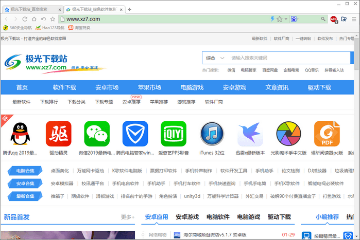Click the page vertical scrollbar thumb
Image resolution: width=360 pixels, height=240 pixels.
pyautogui.click(x=356, y=54)
